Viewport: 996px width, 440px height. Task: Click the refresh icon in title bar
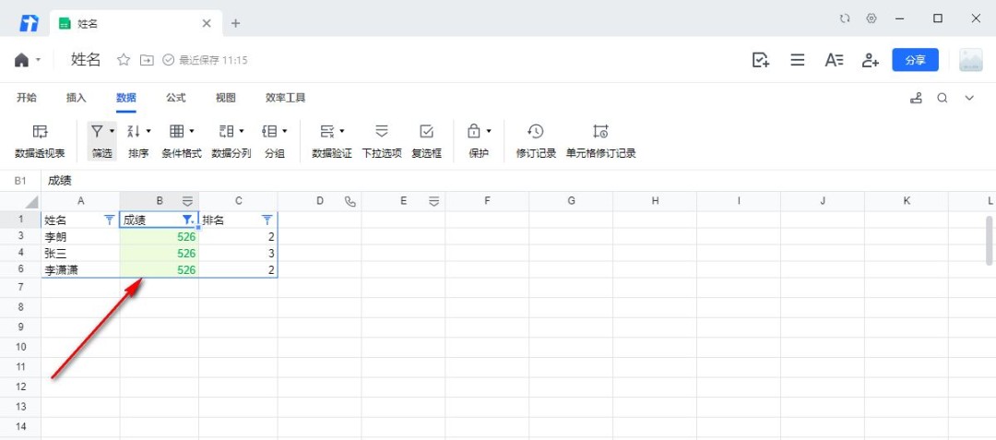pyautogui.click(x=844, y=18)
